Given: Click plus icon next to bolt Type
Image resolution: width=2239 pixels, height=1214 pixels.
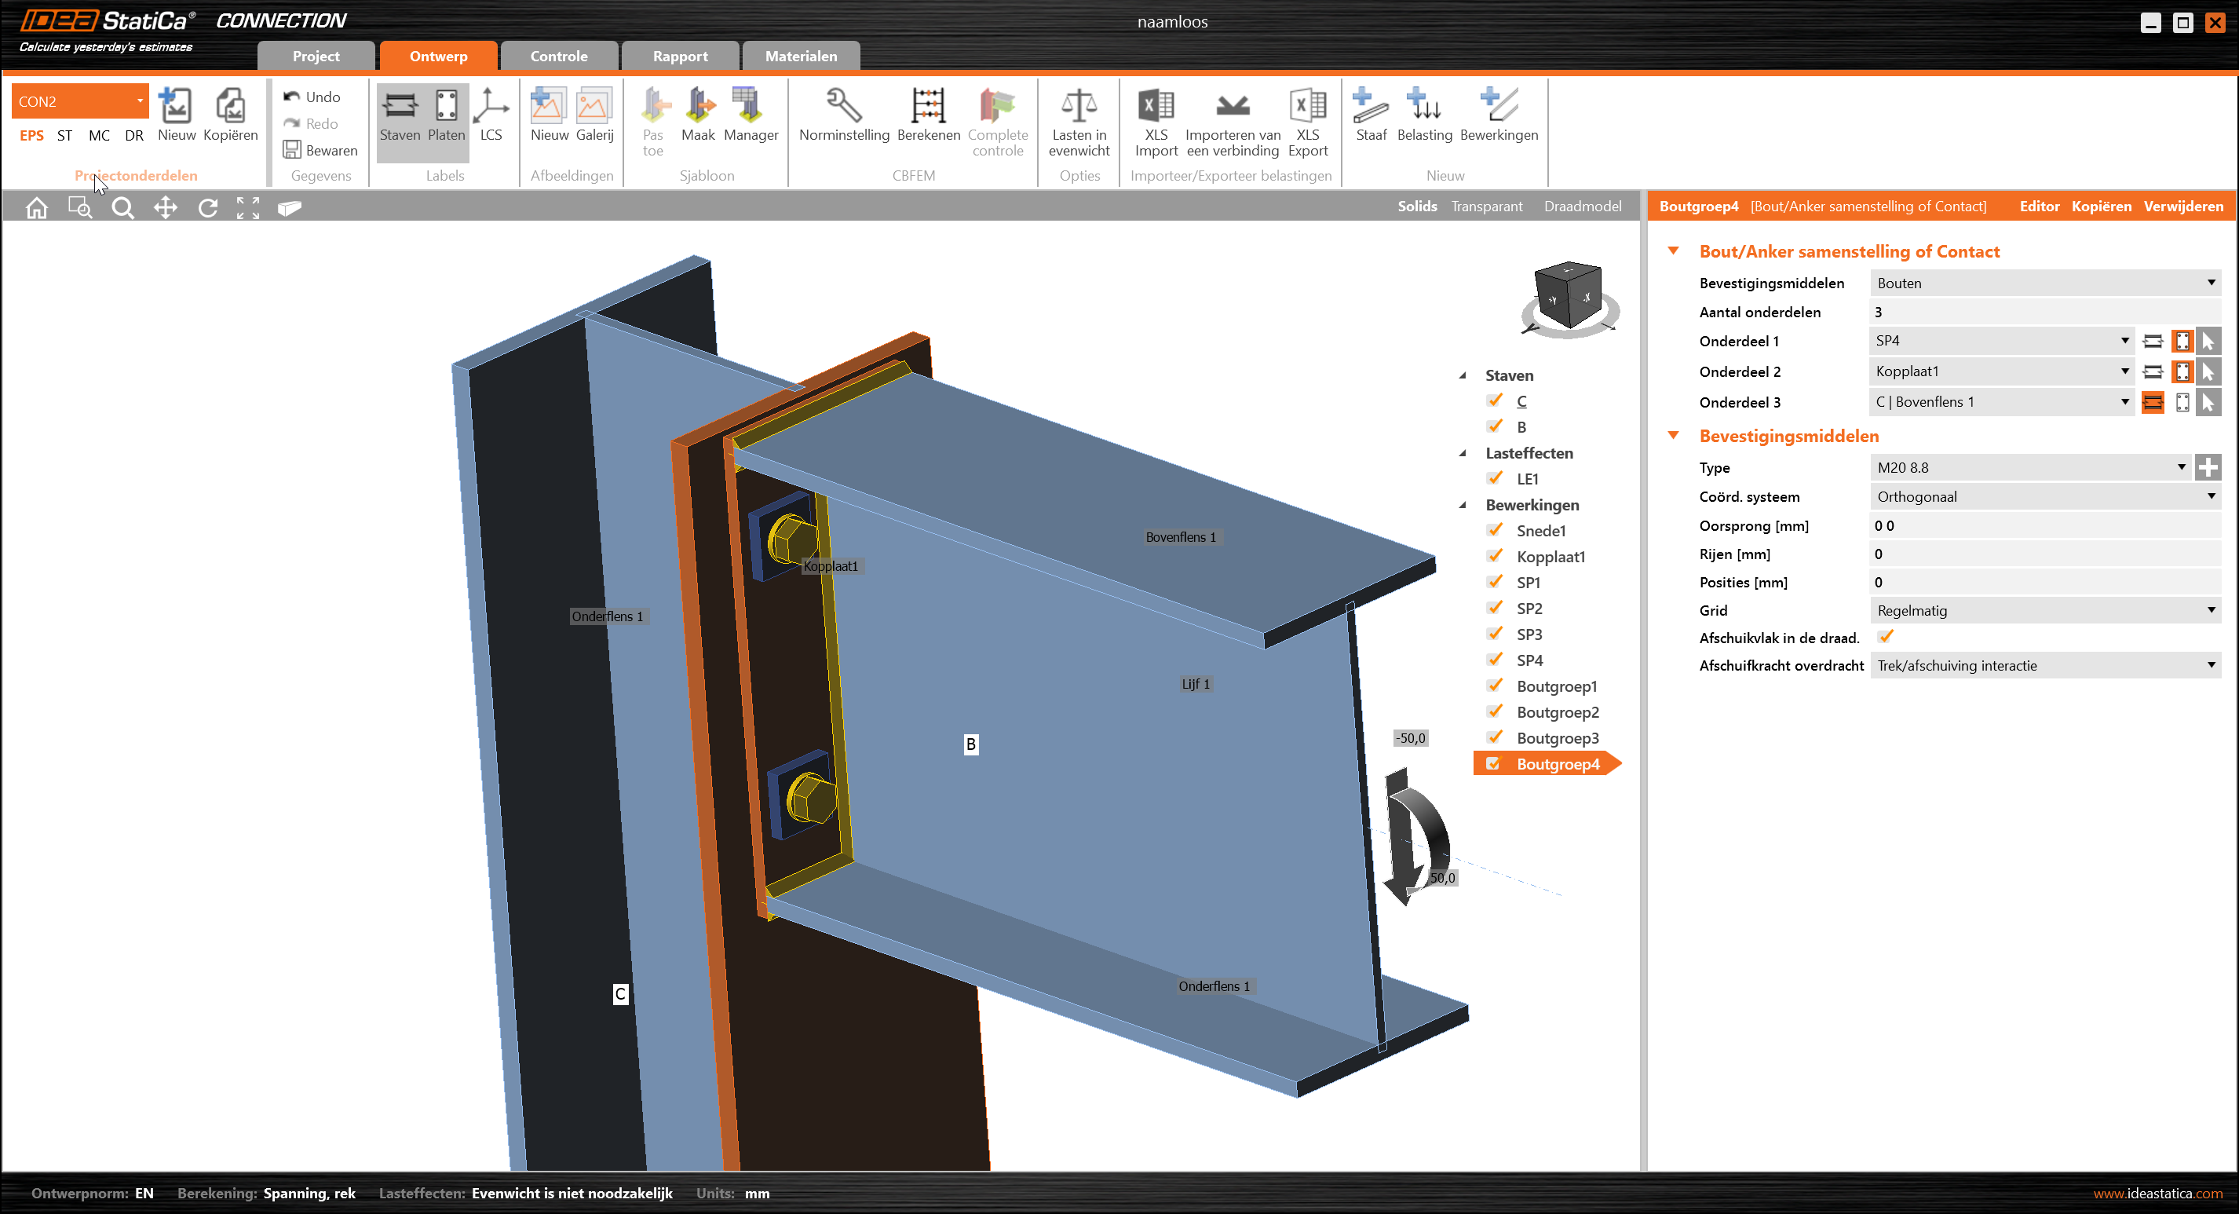Looking at the screenshot, I should [x=2207, y=468].
